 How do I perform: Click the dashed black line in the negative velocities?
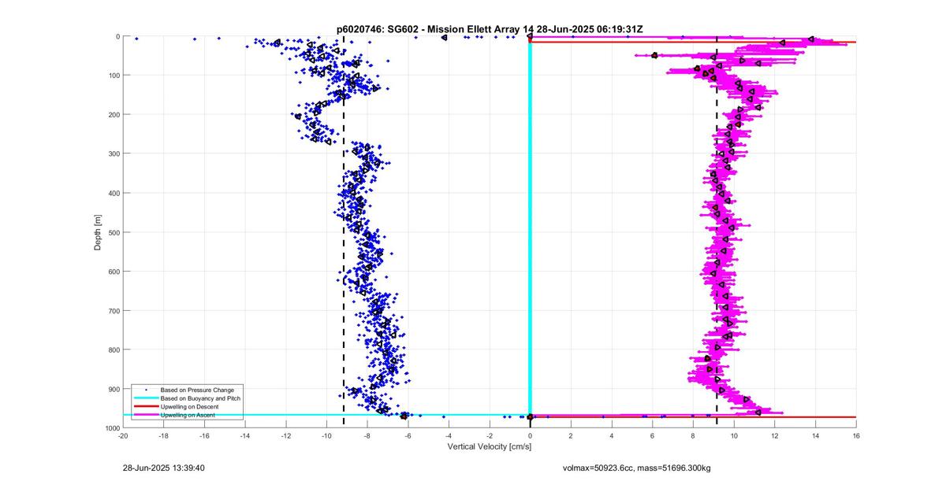pyautogui.click(x=344, y=232)
